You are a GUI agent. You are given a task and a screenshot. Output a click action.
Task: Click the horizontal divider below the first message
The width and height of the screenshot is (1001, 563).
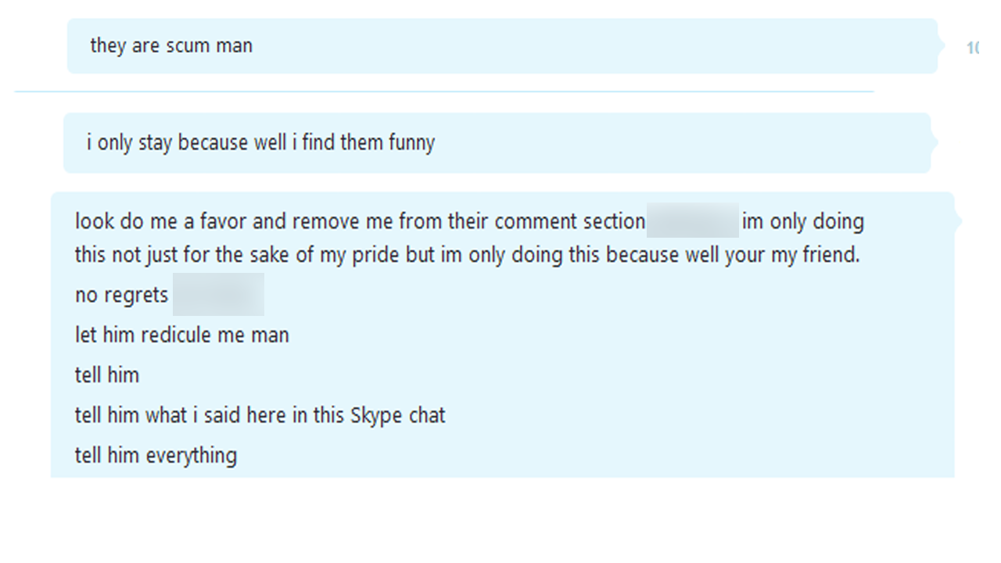(x=443, y=91)
